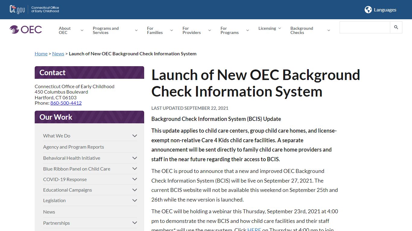Expand the Behavioral Health Initiative chevron
Image resolution: width=412 pixels, height=231 pixels.
coord(135,158)
